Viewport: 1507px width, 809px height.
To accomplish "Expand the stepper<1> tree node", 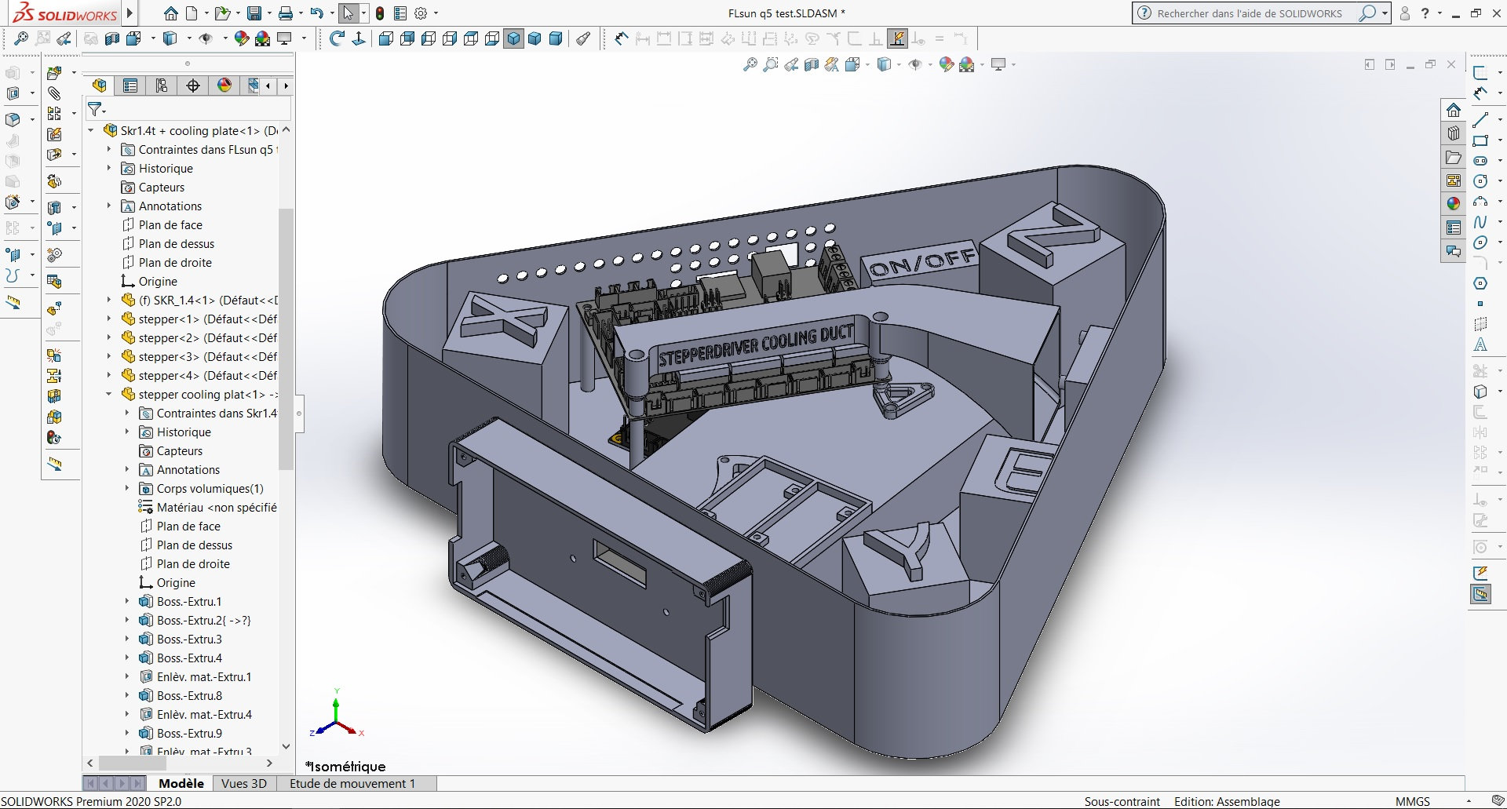I will click(x=109, y=319).
